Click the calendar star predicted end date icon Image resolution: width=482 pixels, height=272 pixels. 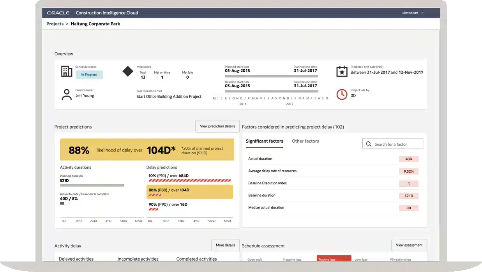[342, 71]
